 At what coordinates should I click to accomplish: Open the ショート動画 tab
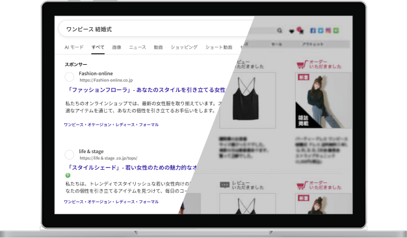click(219, 47)
